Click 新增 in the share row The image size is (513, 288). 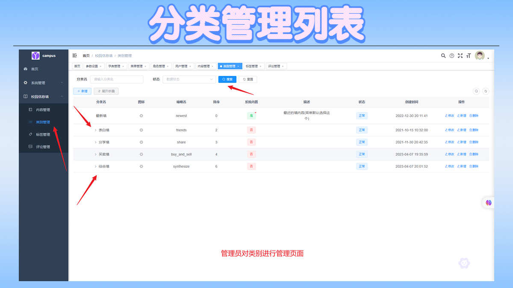461,142
